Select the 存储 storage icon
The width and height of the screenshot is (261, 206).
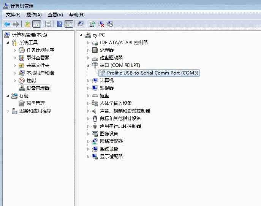14,96
